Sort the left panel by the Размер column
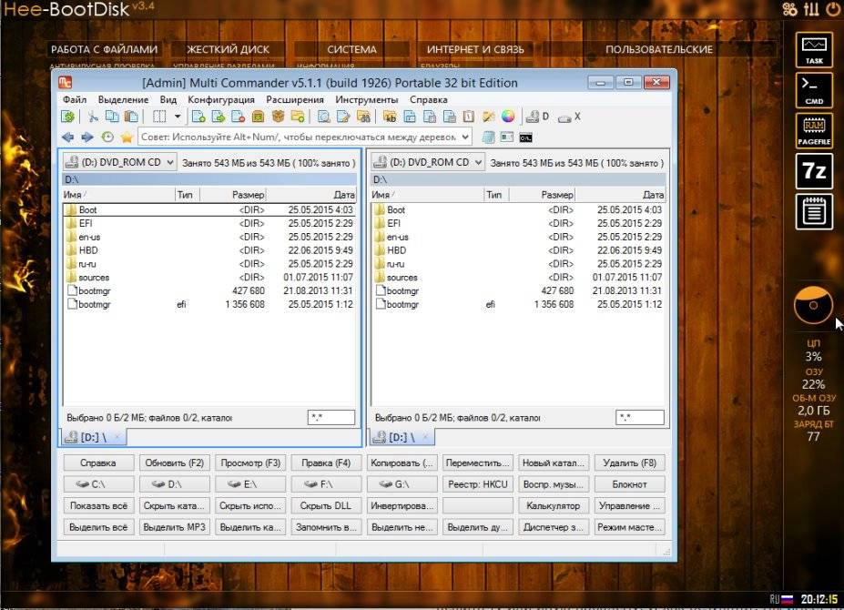844x610 pixels. pos(233,194)
